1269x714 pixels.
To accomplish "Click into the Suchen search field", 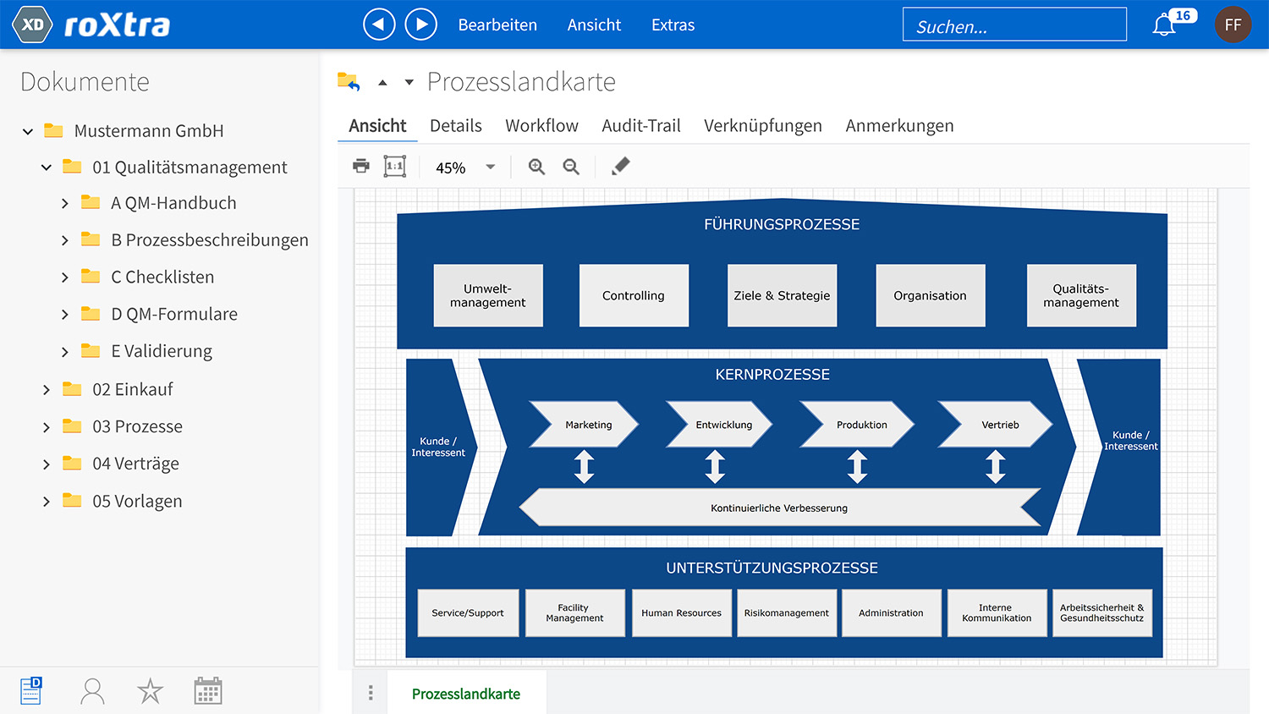I will point(1014,25).
